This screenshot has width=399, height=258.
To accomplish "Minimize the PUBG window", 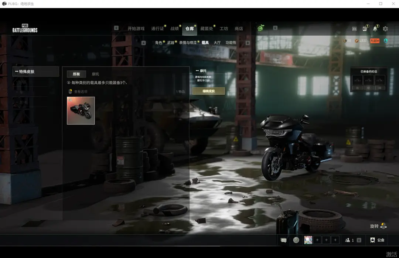I will pos(368,4).
